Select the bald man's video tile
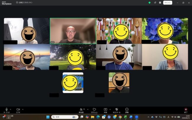This screenshot has height=120, width=192. click(x=73, y=31)
